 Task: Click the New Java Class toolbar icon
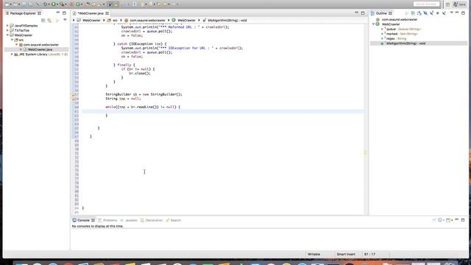[79, 4]
